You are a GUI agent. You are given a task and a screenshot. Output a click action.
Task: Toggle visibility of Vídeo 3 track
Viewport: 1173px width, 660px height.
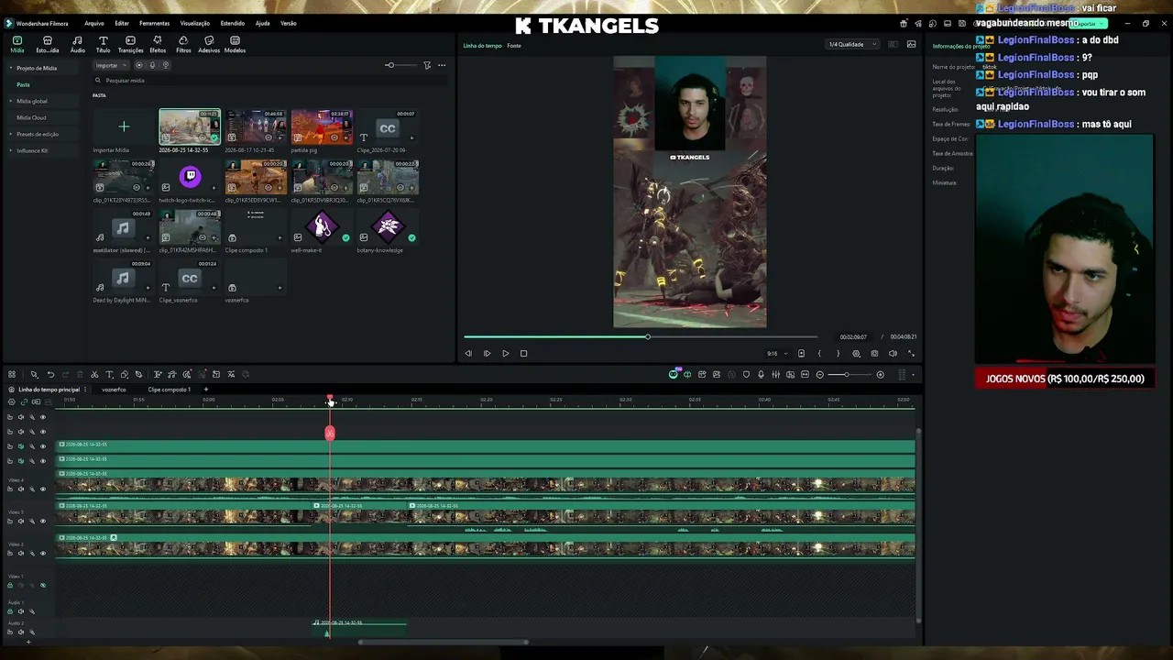(42, 521)
